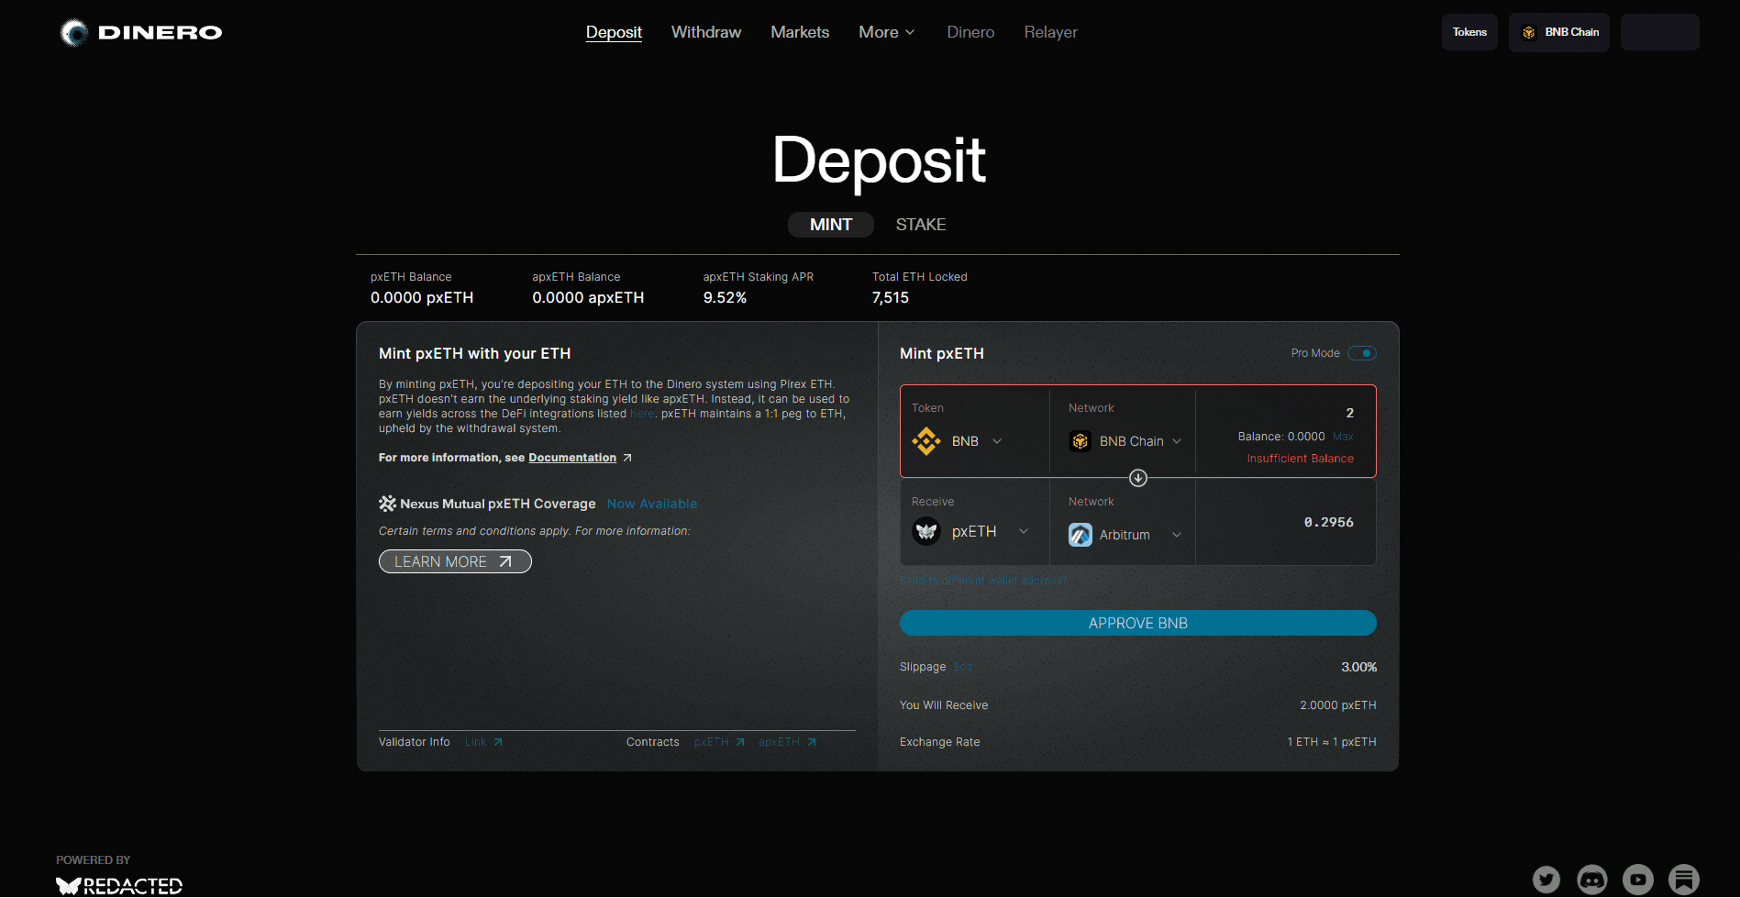Open the YouTube icon in the footer

point(1638,880)
